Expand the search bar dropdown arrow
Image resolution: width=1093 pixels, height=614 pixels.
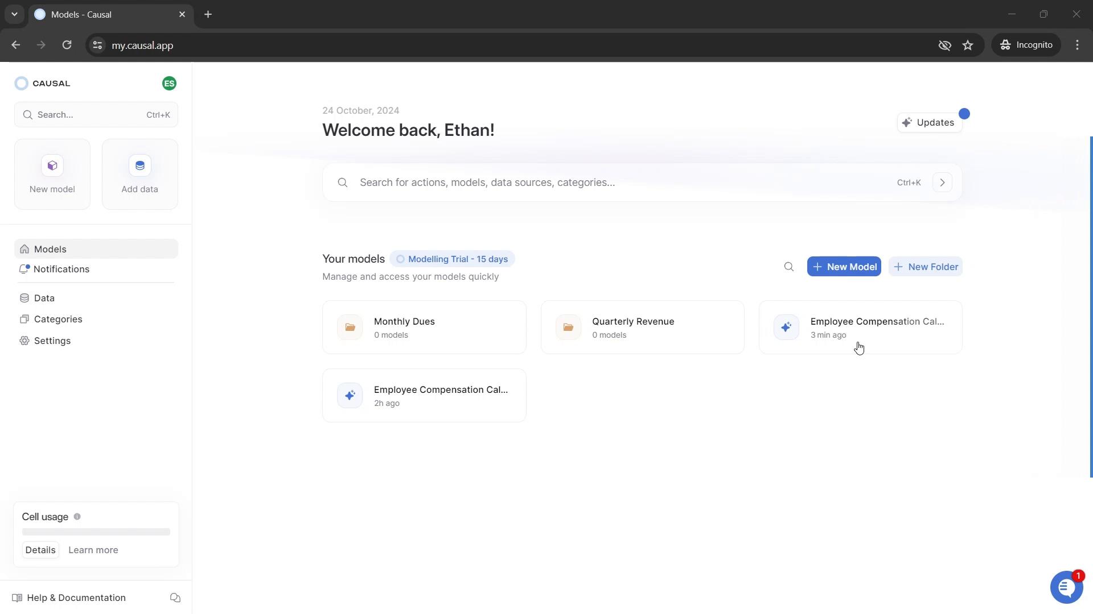point(943,182)
